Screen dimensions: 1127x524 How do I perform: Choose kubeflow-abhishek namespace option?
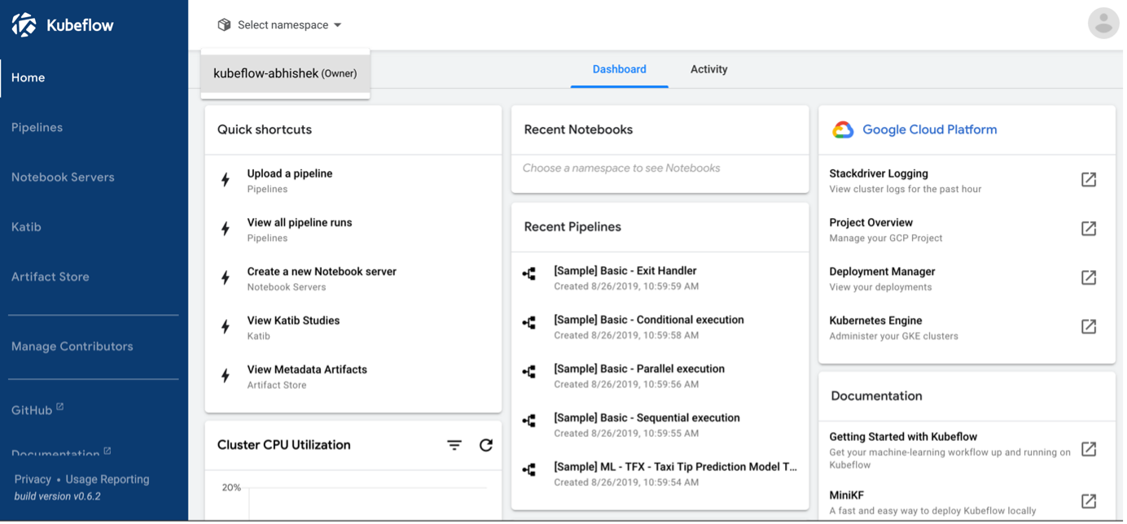[285, 73]
